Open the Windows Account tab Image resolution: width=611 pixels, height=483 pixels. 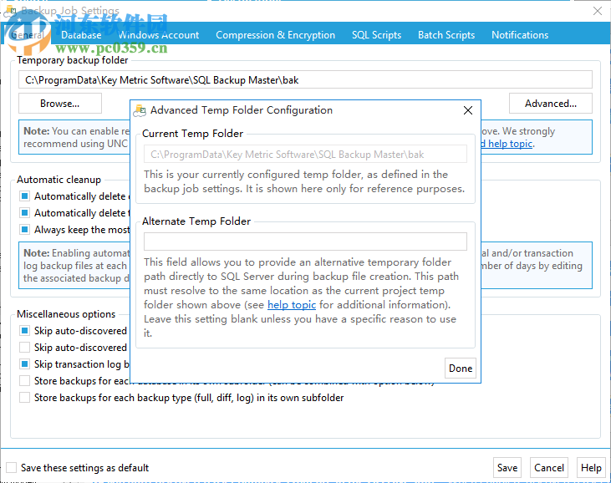[x=159, y=35]
